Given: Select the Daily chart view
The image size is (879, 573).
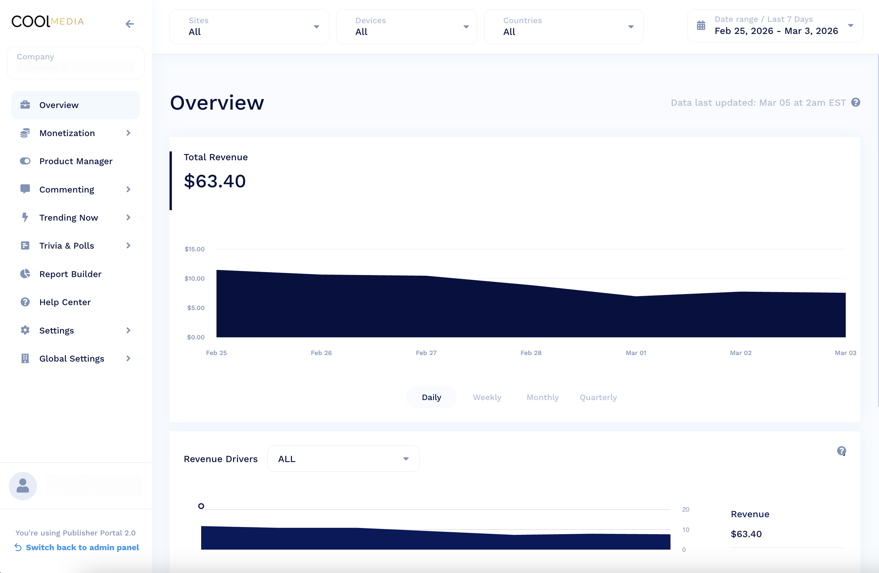Looking at the screenshot, I should point(431,397).
